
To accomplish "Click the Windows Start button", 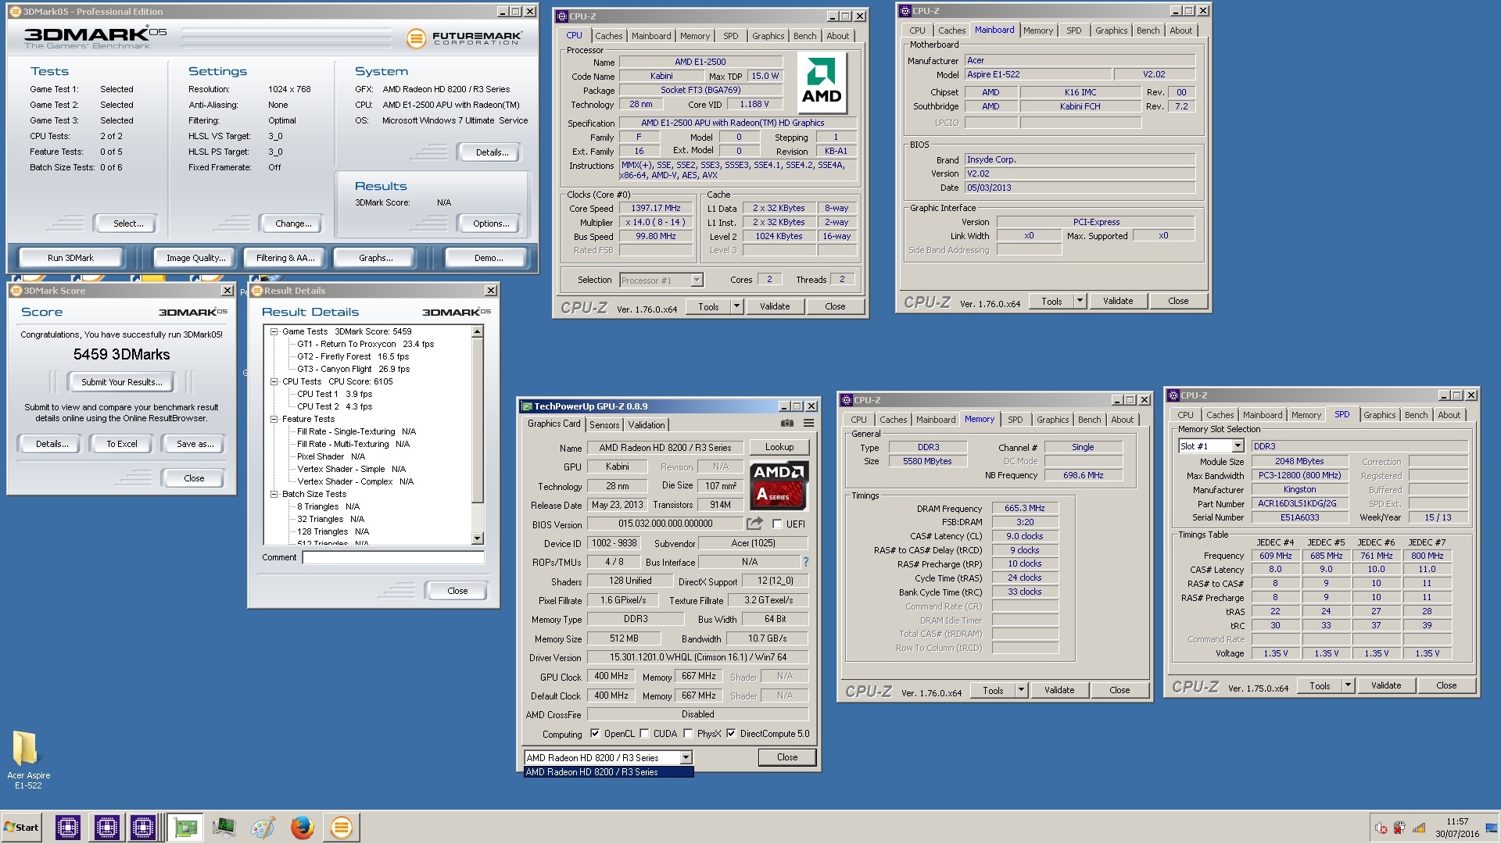I will pos(22,827).
